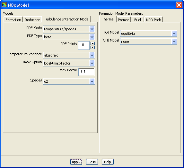Viewport: 184px width, 168px height.
Task: Open the Species dropdown arrow
Action: coord(92,81)
